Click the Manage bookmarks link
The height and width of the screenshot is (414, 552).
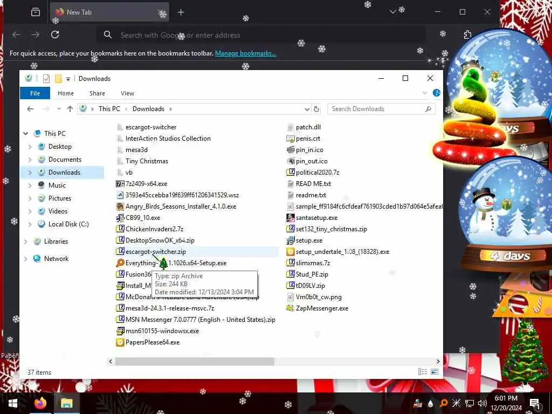click(x=246, y=53)
